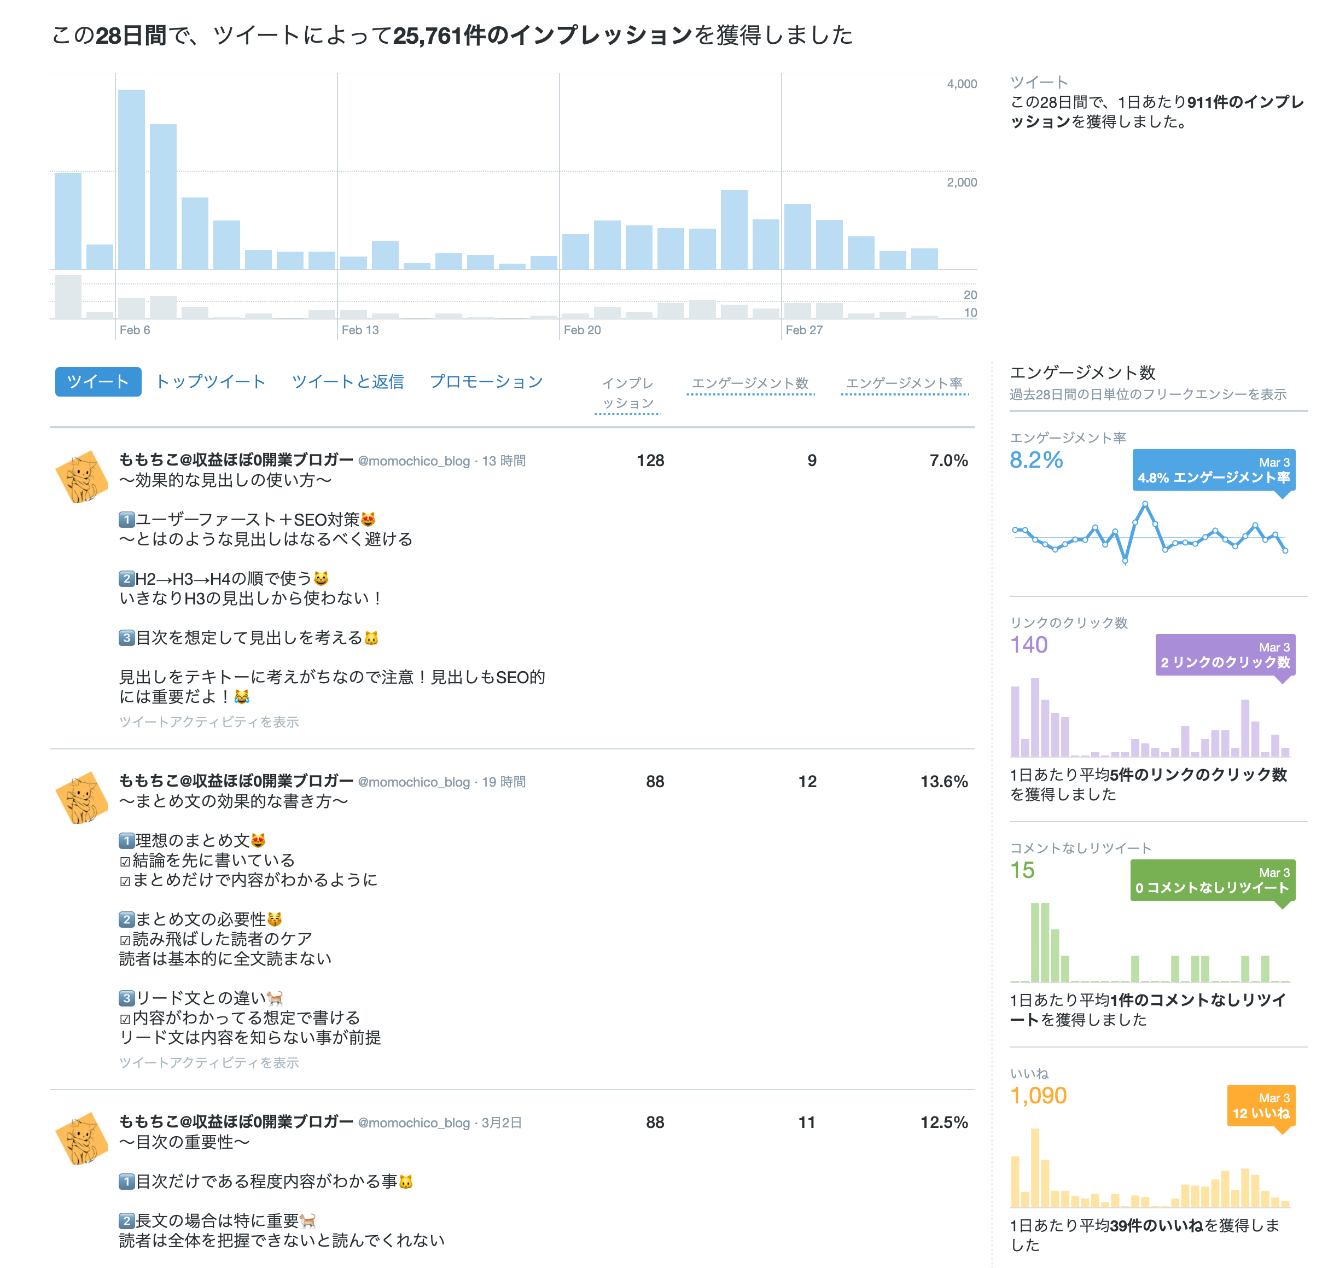Click the engagement rate line chart peak
Screen dimensions: 1328x1268
coord(1145,504)
